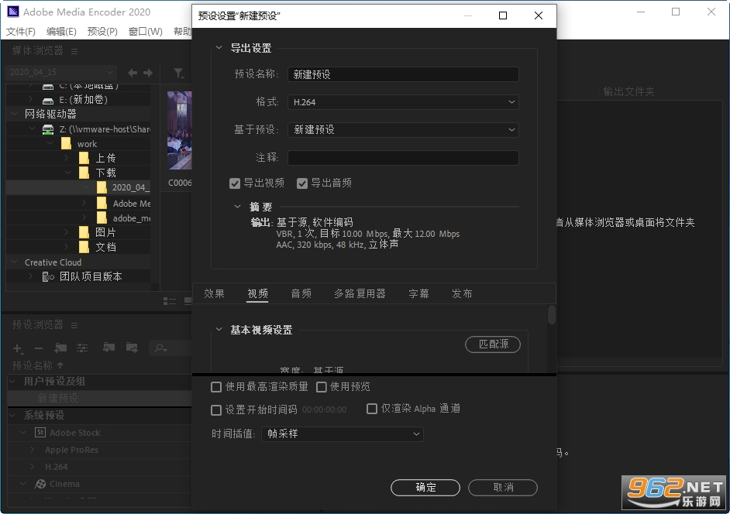Click the team project version icon

[x=48, y=277]
